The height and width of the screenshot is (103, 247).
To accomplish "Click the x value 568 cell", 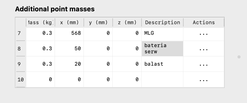I will (x=69, y=33).
